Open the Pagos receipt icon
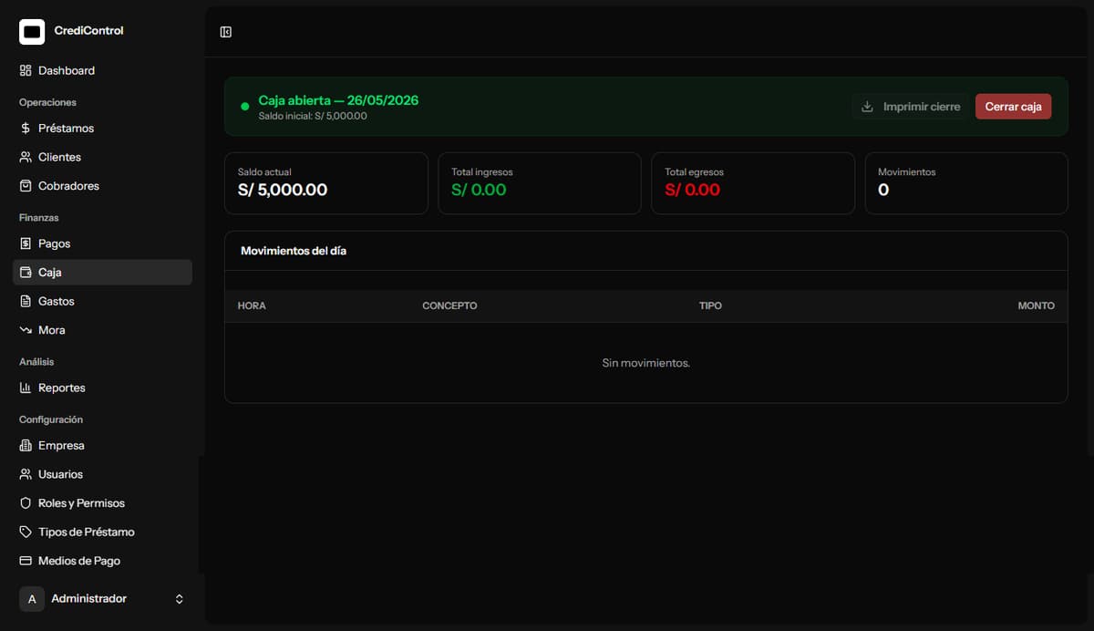This screenshot has width=1094, height=631. pyautogui.click(x=26, y=243)
